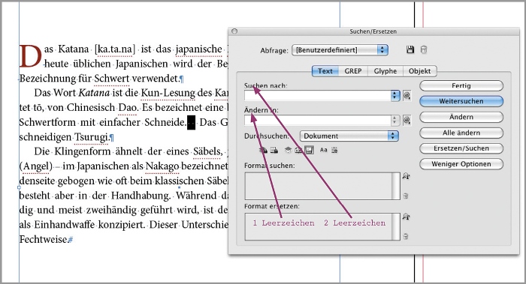The height and width of the screenshot is (284, 526).
Task: Click the Format suchen specify attributes icon
Action: [x=406, y=176]
